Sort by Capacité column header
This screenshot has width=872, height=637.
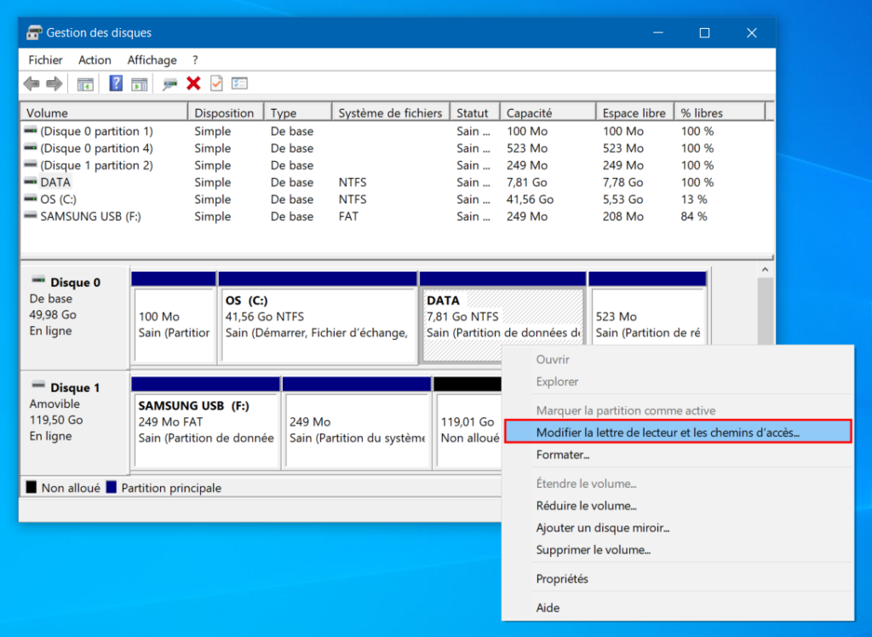tap(548, 113)
